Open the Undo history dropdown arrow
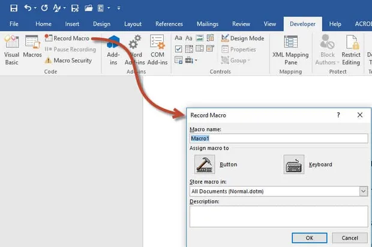Viewport: 372px width, 247px height. [x=35, y=8]
